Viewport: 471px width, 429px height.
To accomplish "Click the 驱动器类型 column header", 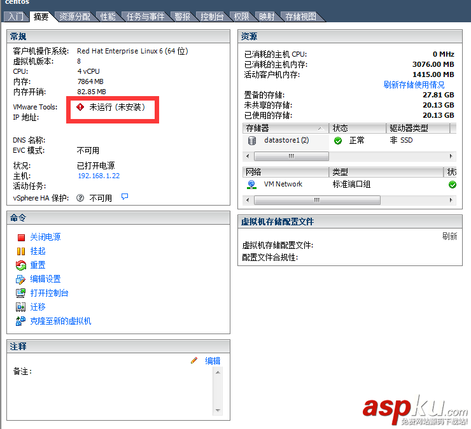I will (x=418, y=129).
